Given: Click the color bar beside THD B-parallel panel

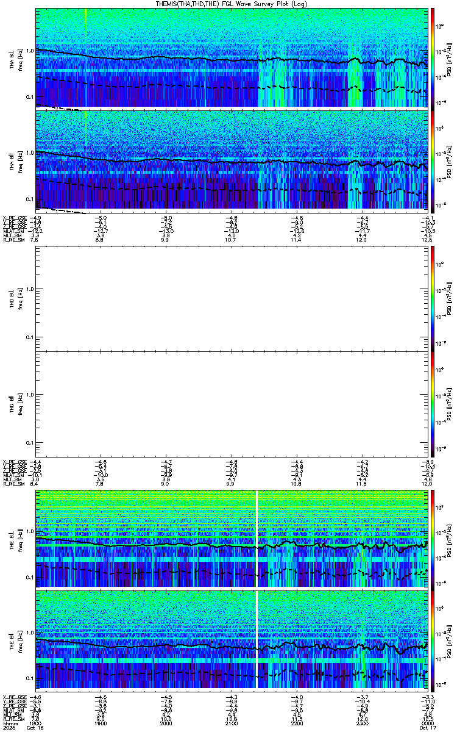Looking at the screenshot, I should click(x=433, y=403).
